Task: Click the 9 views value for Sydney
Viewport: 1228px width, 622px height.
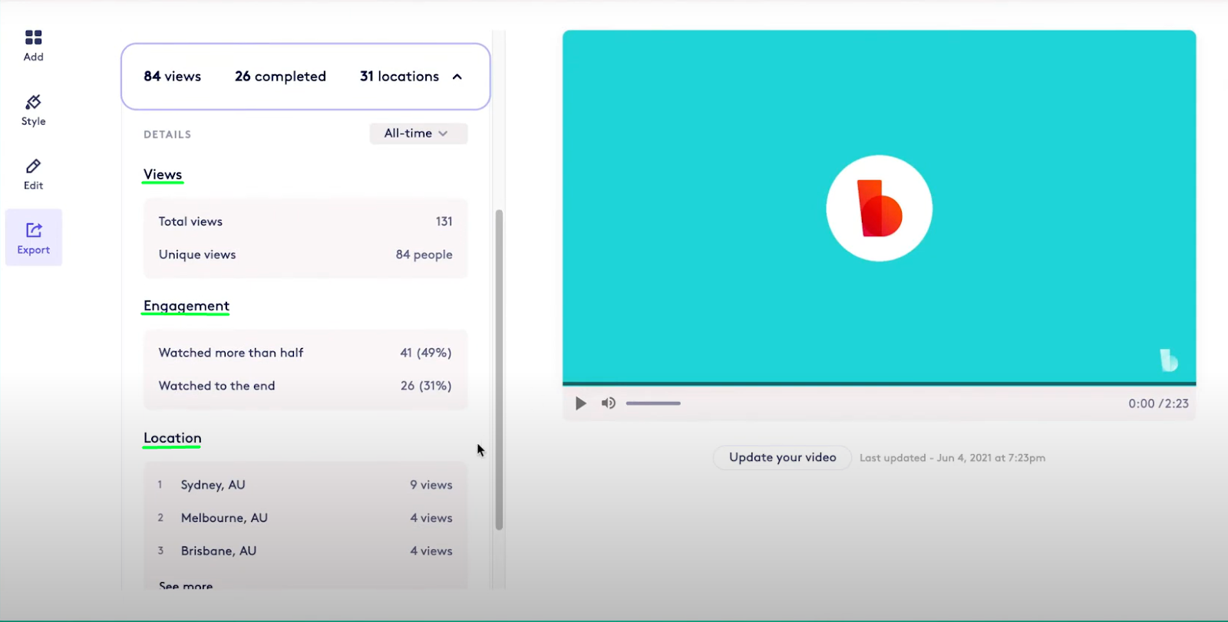Action: [431, 485]
